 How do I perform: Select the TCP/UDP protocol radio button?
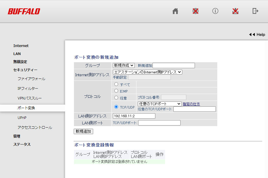pyautogui.click(x=116, y=107)
